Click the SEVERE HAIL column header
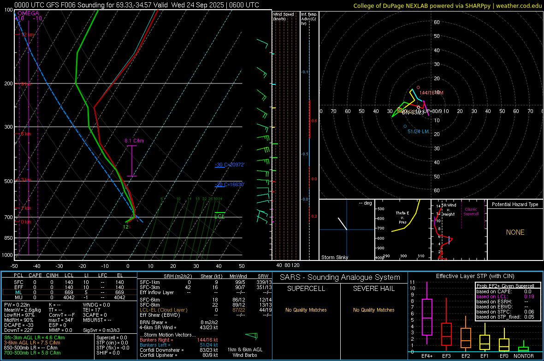 click(x=373, y=289)
